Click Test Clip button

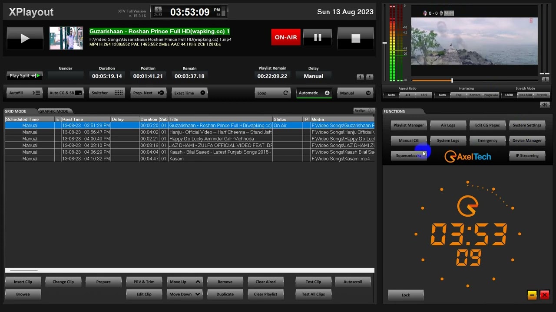coord(313,282)
